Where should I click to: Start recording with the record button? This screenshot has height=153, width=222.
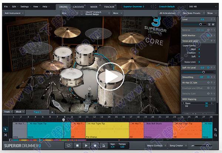(x=95, y=146)
